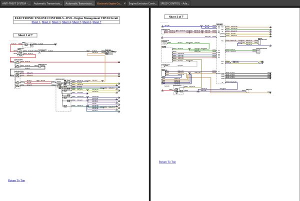The width and height of the screenshot is (300, 201).
Task: Click Return To Top below Sheet 1 diagram
Action: coord(16,180)
